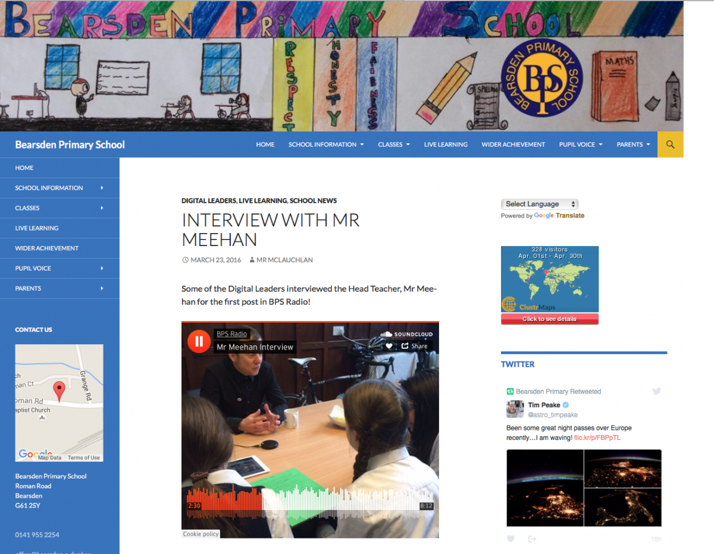
Task: Click the search magnifier icon in the navigation bar
Action: [670, 144]
